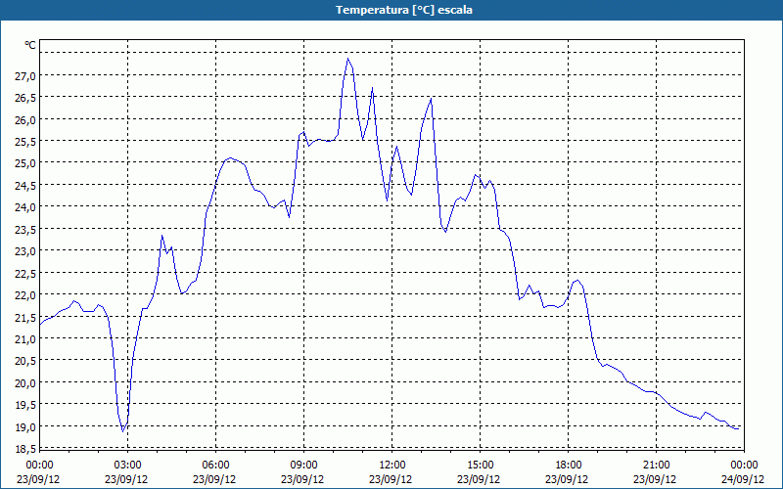This screenshot has height=489, width=783.
Task: Click the 21,5 y-axis label
Action: tap(25, 317)
